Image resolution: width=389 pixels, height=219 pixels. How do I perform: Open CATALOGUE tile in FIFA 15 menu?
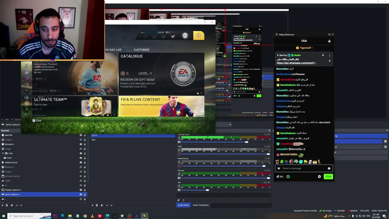coord(161,74)
